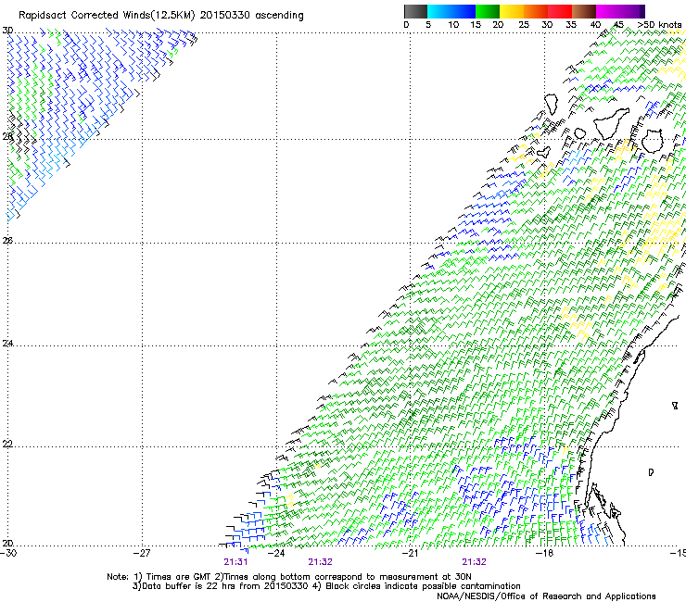This screenshot has width=686, height=602.
Task: Pick the brown 35-40 knots legend segment
Action: 584,11
